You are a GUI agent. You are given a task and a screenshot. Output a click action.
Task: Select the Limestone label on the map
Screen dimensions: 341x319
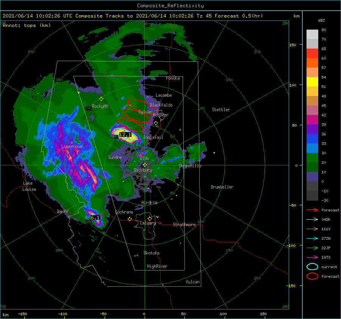coord(72,146)
